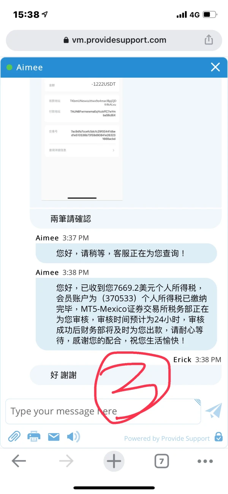Open the share icon in the address bar
Screen dimensions: 228x494
[x=209, y=40]
